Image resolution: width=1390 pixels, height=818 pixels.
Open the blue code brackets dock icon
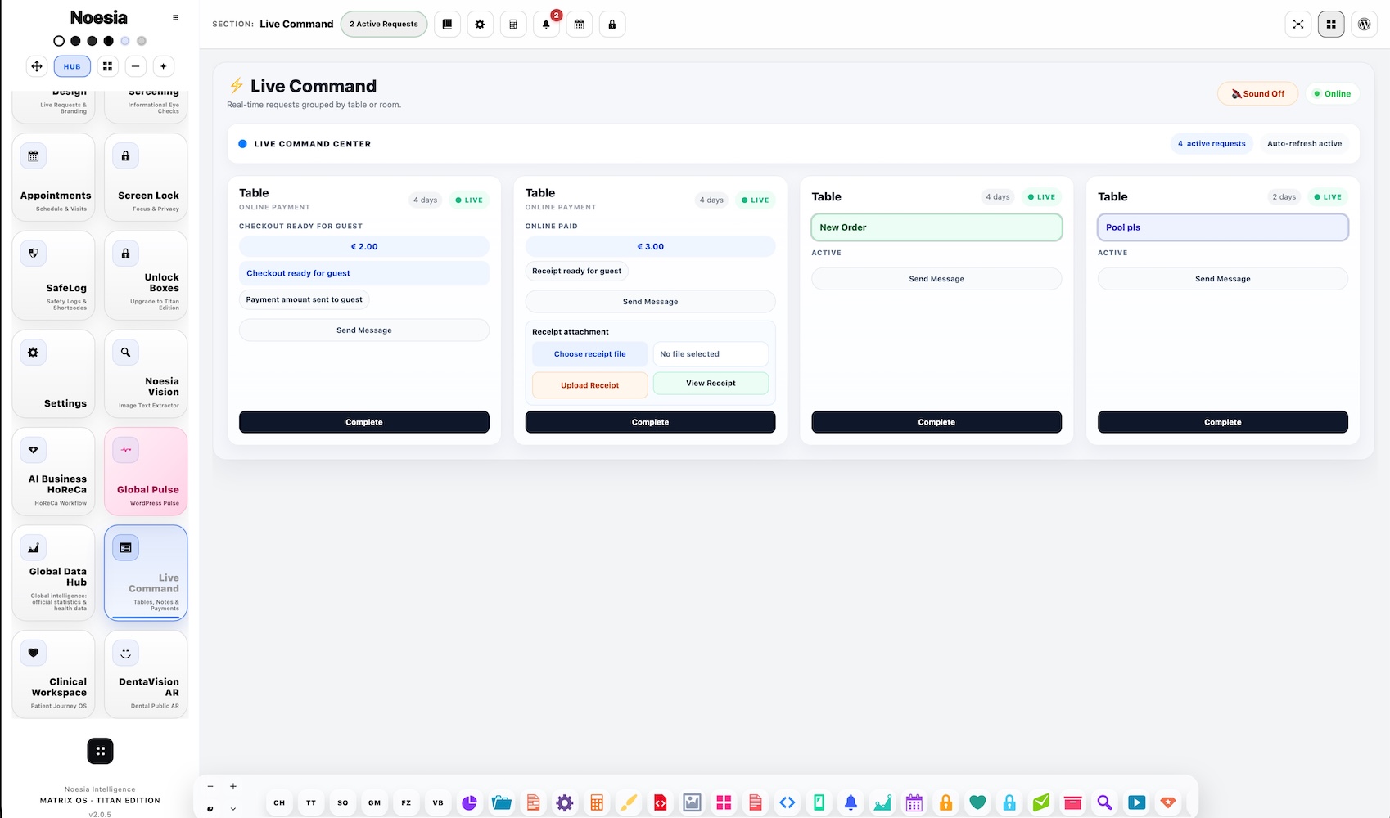tap(788, 802)
